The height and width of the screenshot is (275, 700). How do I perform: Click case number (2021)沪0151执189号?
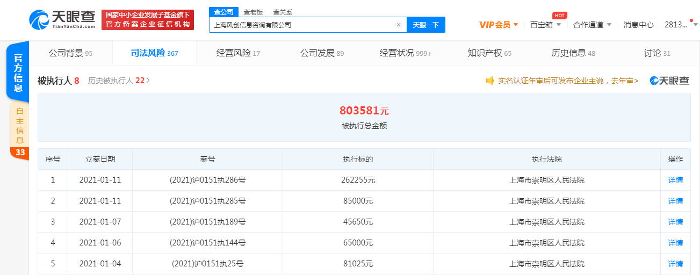pyautogui.click(x=207, y=222)
